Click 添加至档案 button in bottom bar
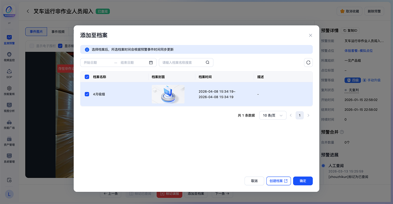This screenshot has height=204, width=393. click(x=196, y=194)
